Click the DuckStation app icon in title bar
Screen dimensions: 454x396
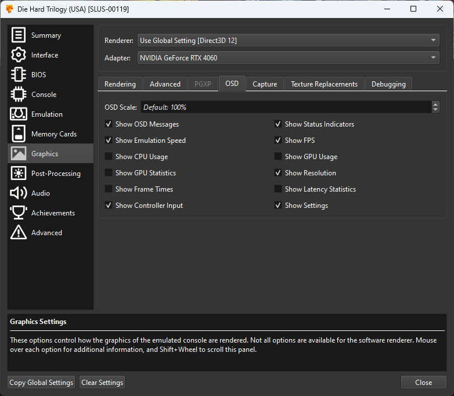tap(9, 9)
